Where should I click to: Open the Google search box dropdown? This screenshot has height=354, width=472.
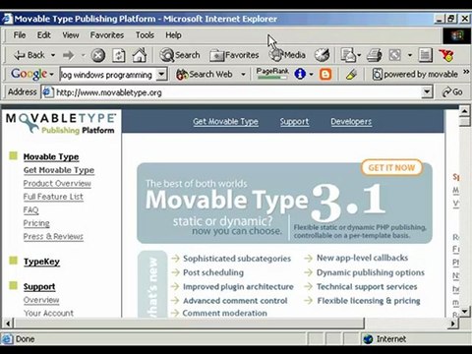coord(161,75)
